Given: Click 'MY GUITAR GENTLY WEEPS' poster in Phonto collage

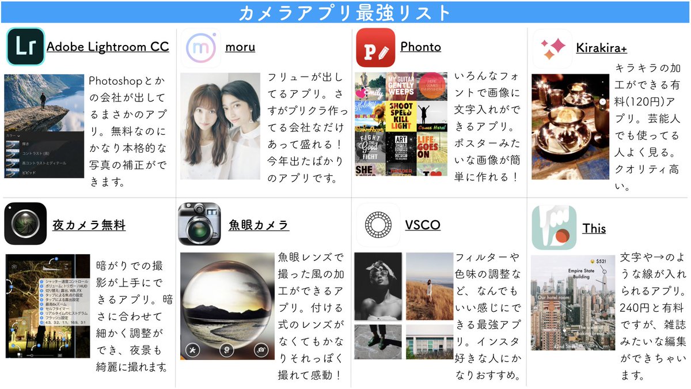Looking at the screenshot, I should [x=401, y=86].
